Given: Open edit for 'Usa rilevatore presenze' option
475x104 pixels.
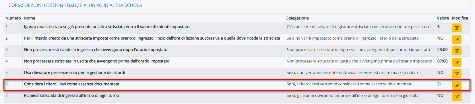Looking at the screenshot, I should click(457, 74).
